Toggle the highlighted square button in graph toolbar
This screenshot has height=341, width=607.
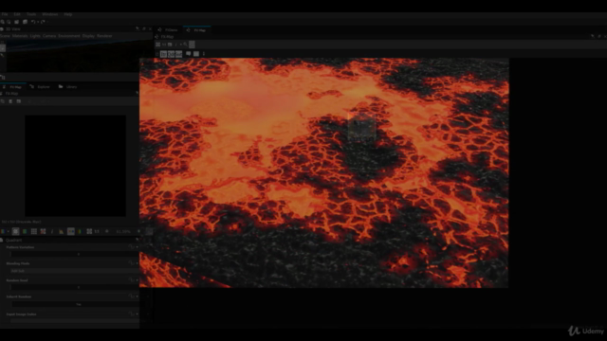192,45
